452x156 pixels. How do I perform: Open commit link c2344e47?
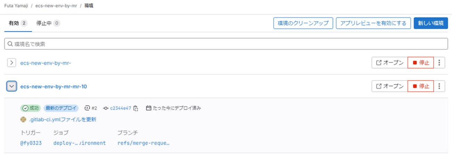click(x=120, y=108)
